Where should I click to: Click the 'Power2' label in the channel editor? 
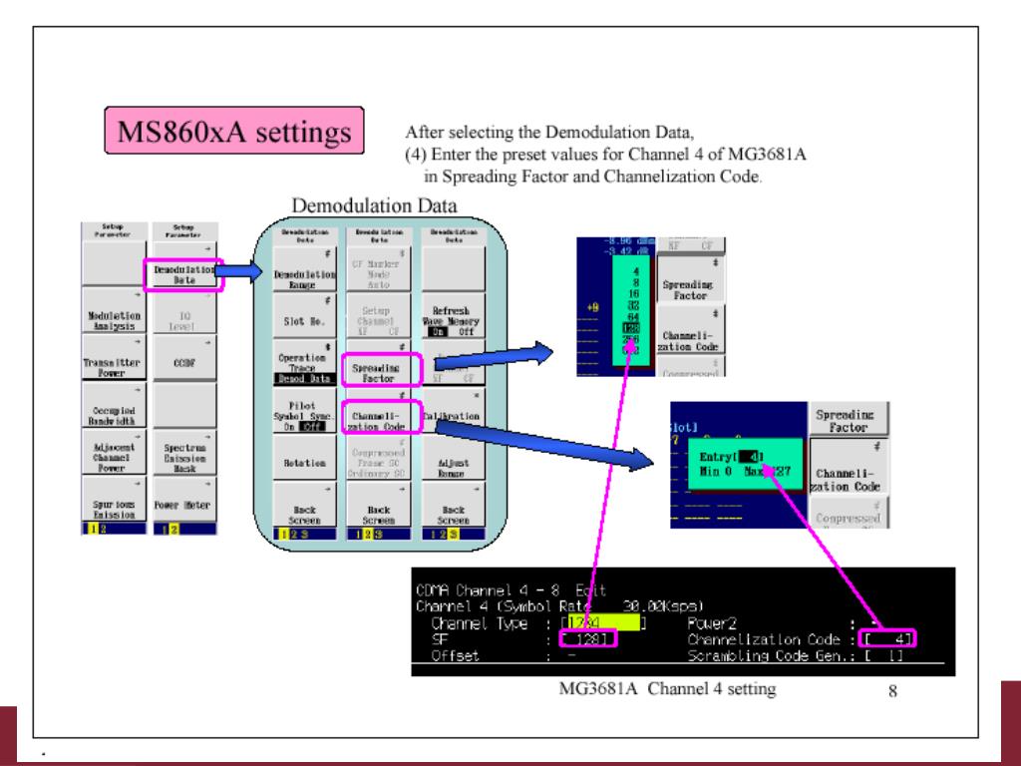click(712, 623)
